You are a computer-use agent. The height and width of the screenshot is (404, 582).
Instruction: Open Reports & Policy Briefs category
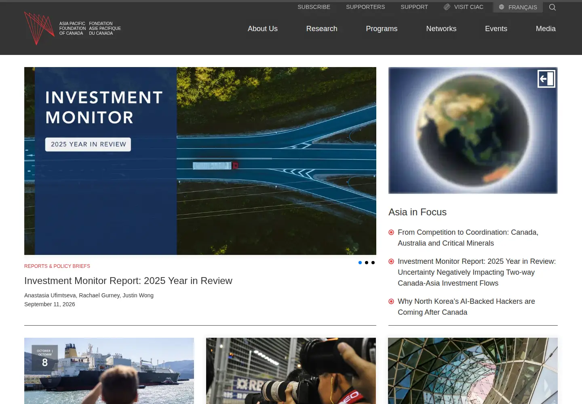coord(57,266)
